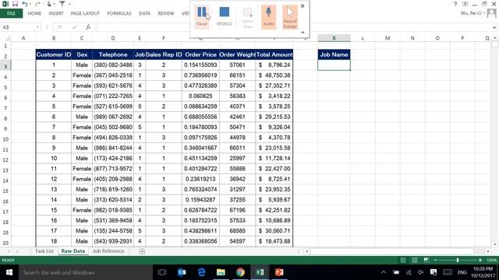Open the Task List sheet tab

tap(44, 251)
